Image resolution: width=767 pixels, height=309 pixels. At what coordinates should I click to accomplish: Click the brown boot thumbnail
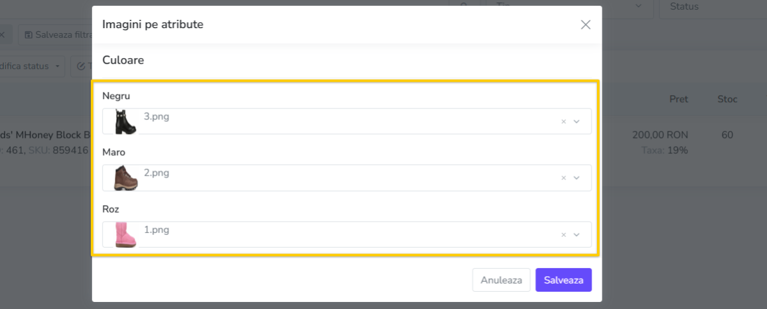pyautogui.click(x=125, y=178)
